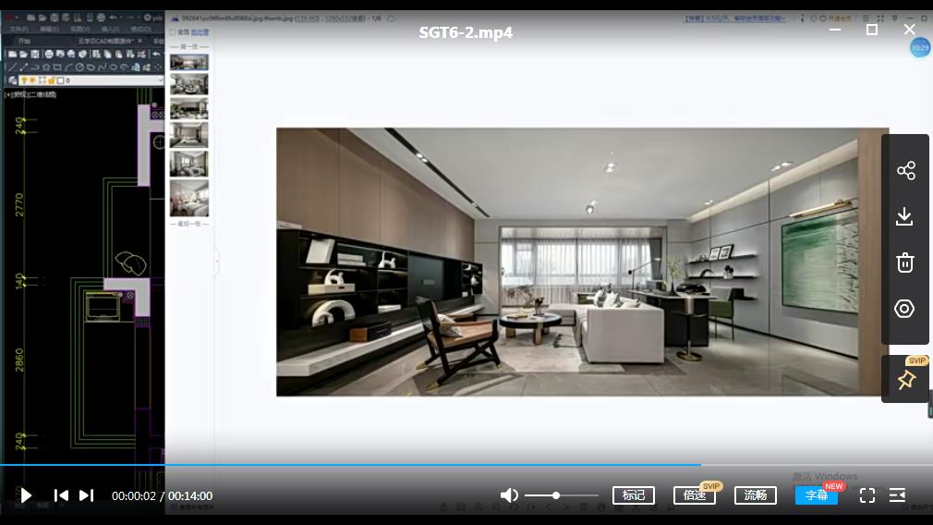Screen dimensions: 933x525
Task: Click the Print icon in CAD toolbar
Action: (x=49, y=55)
